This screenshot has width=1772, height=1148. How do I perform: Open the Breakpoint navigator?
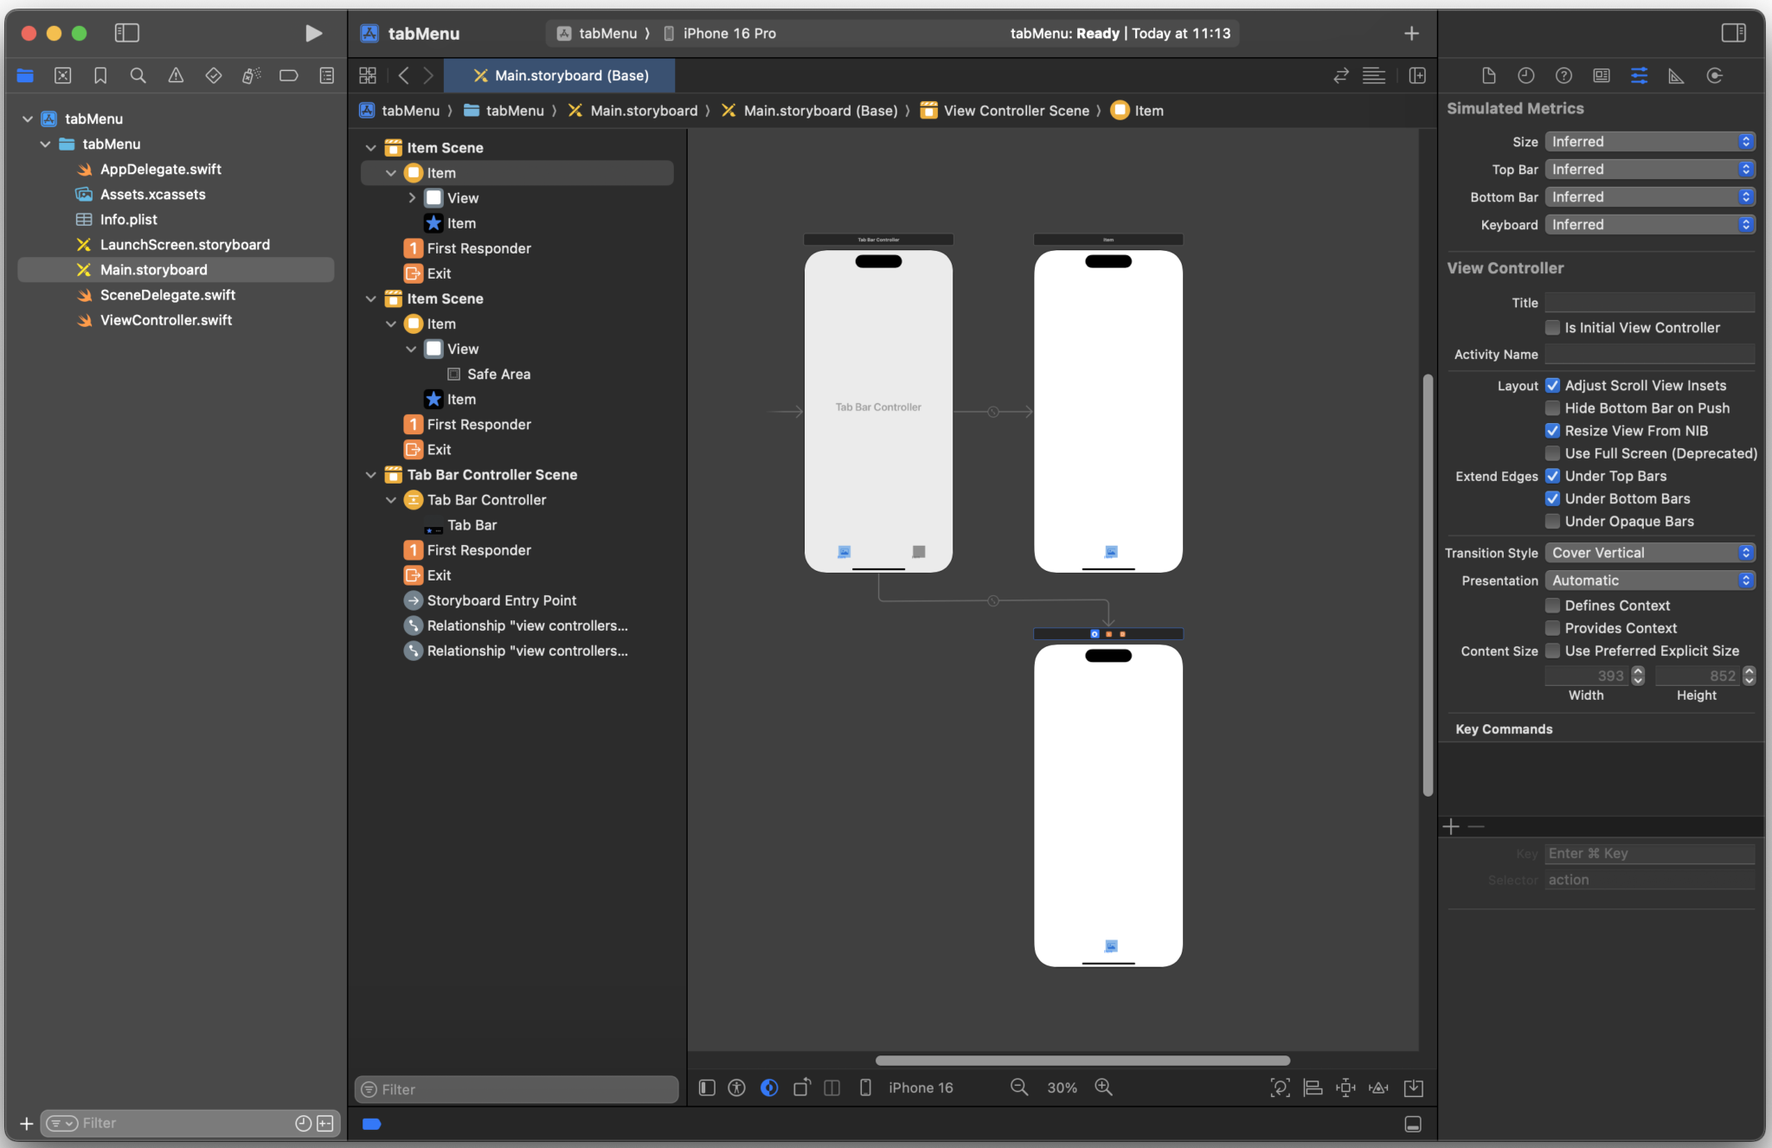pyautogui.click(x=289, y=75)
